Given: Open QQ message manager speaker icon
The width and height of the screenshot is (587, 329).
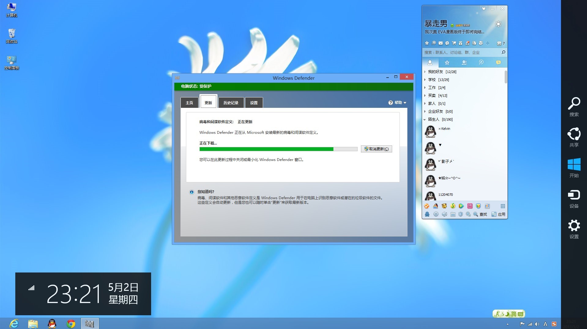Looking at the screenshot, I should 444,214.
